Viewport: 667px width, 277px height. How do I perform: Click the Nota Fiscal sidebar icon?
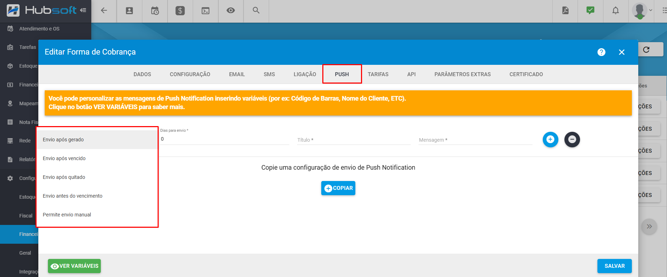(10, 122)
